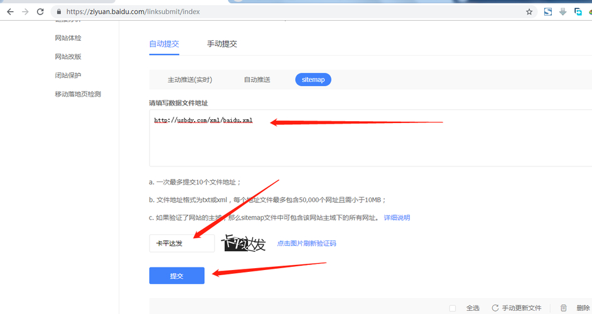
Task: Choose the 主动推送(实时) sub-tab
Action: coord(190,80)
